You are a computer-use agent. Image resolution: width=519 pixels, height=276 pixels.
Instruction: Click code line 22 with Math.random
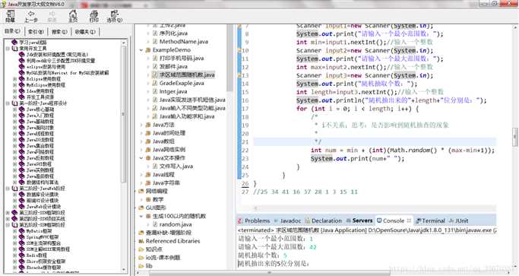pos(403,150)
